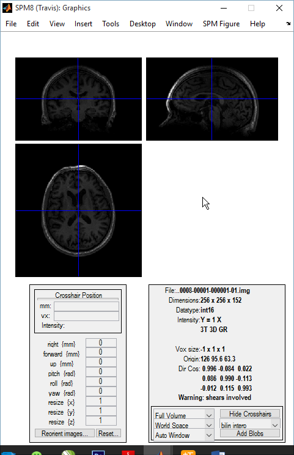The image size is (294, 455).
Task: Click the MATLAB logo icon in title bar
Action: click(7, 8)
